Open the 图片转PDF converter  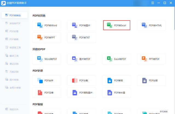82,59
